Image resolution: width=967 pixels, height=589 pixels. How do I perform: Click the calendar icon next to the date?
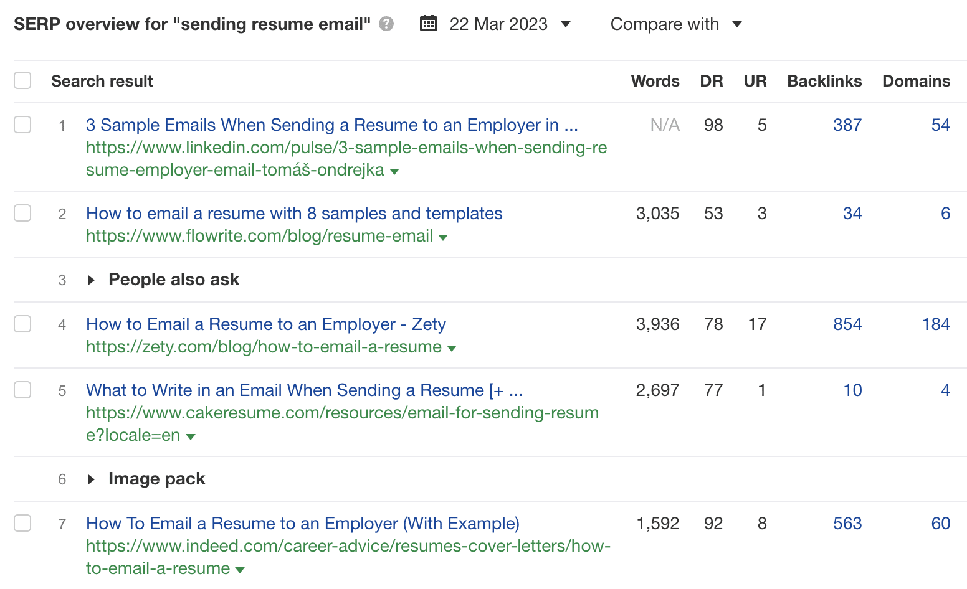429,23
